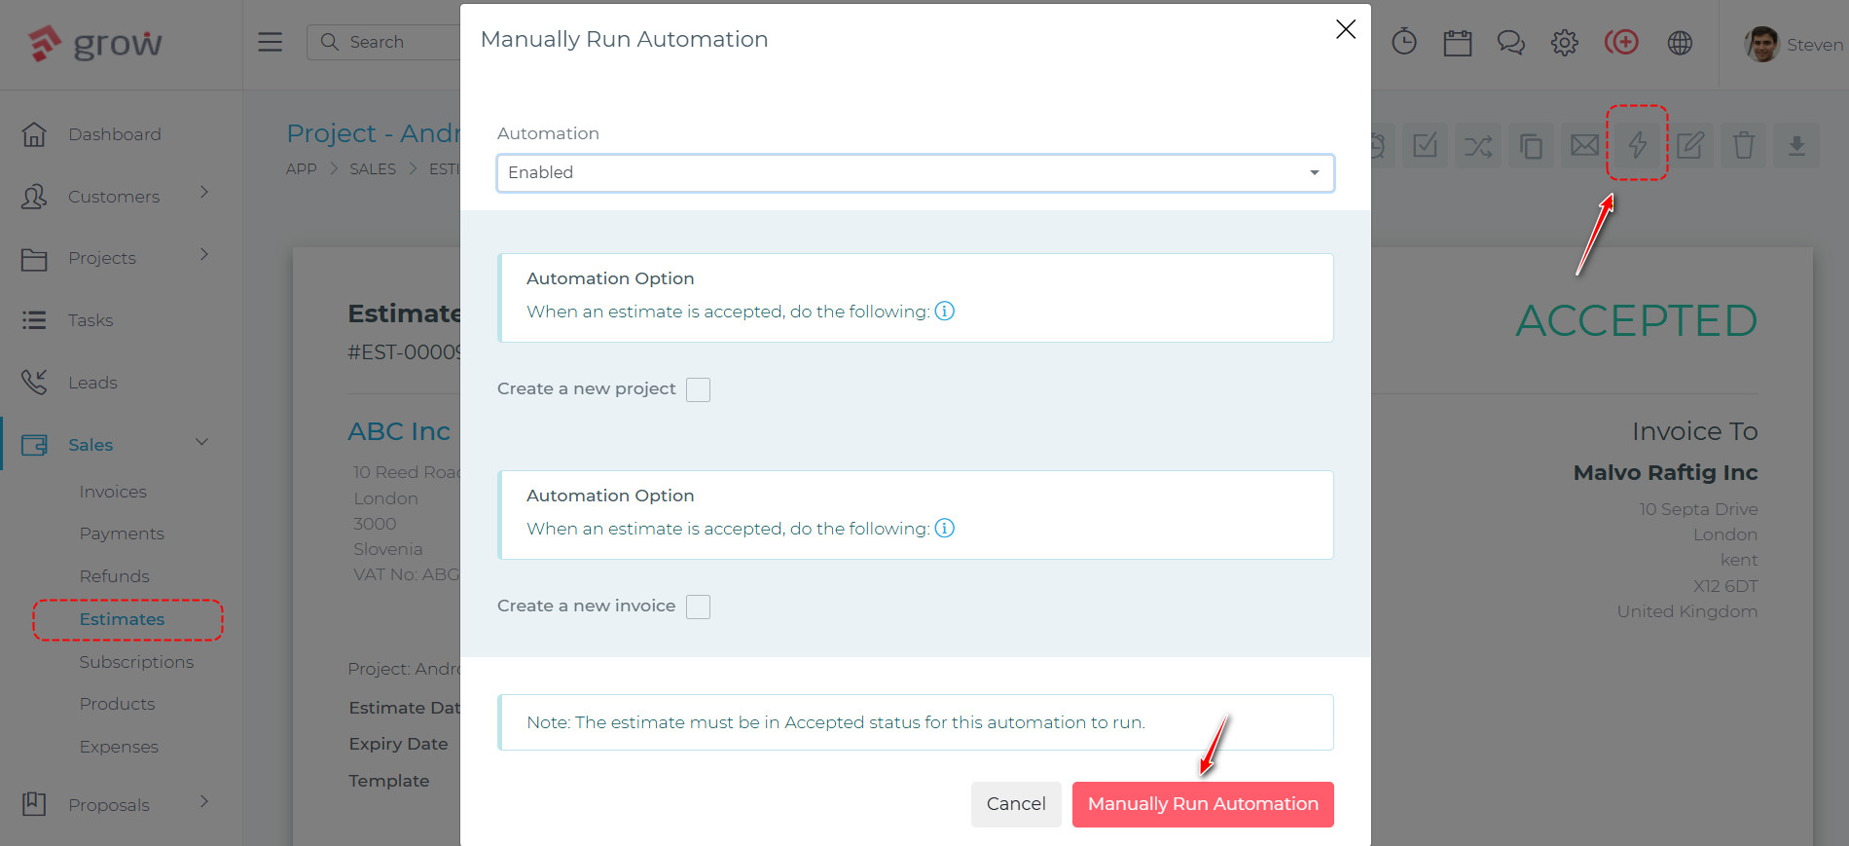Click the Tasks sidebar label

pyautogui.click(x=91, y=320)
